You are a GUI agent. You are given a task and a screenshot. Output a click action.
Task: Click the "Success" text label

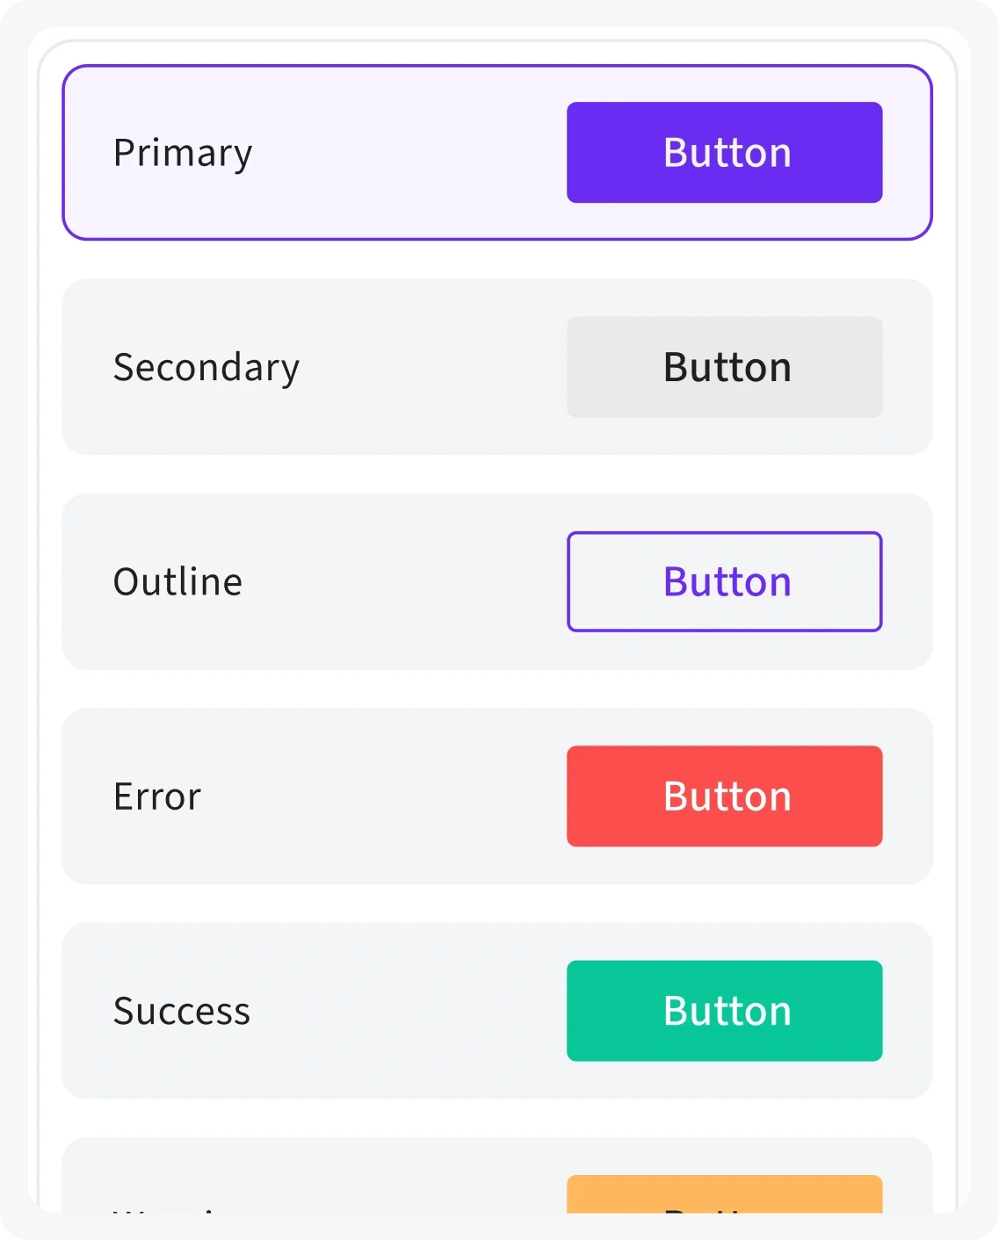pos(182,1012)
